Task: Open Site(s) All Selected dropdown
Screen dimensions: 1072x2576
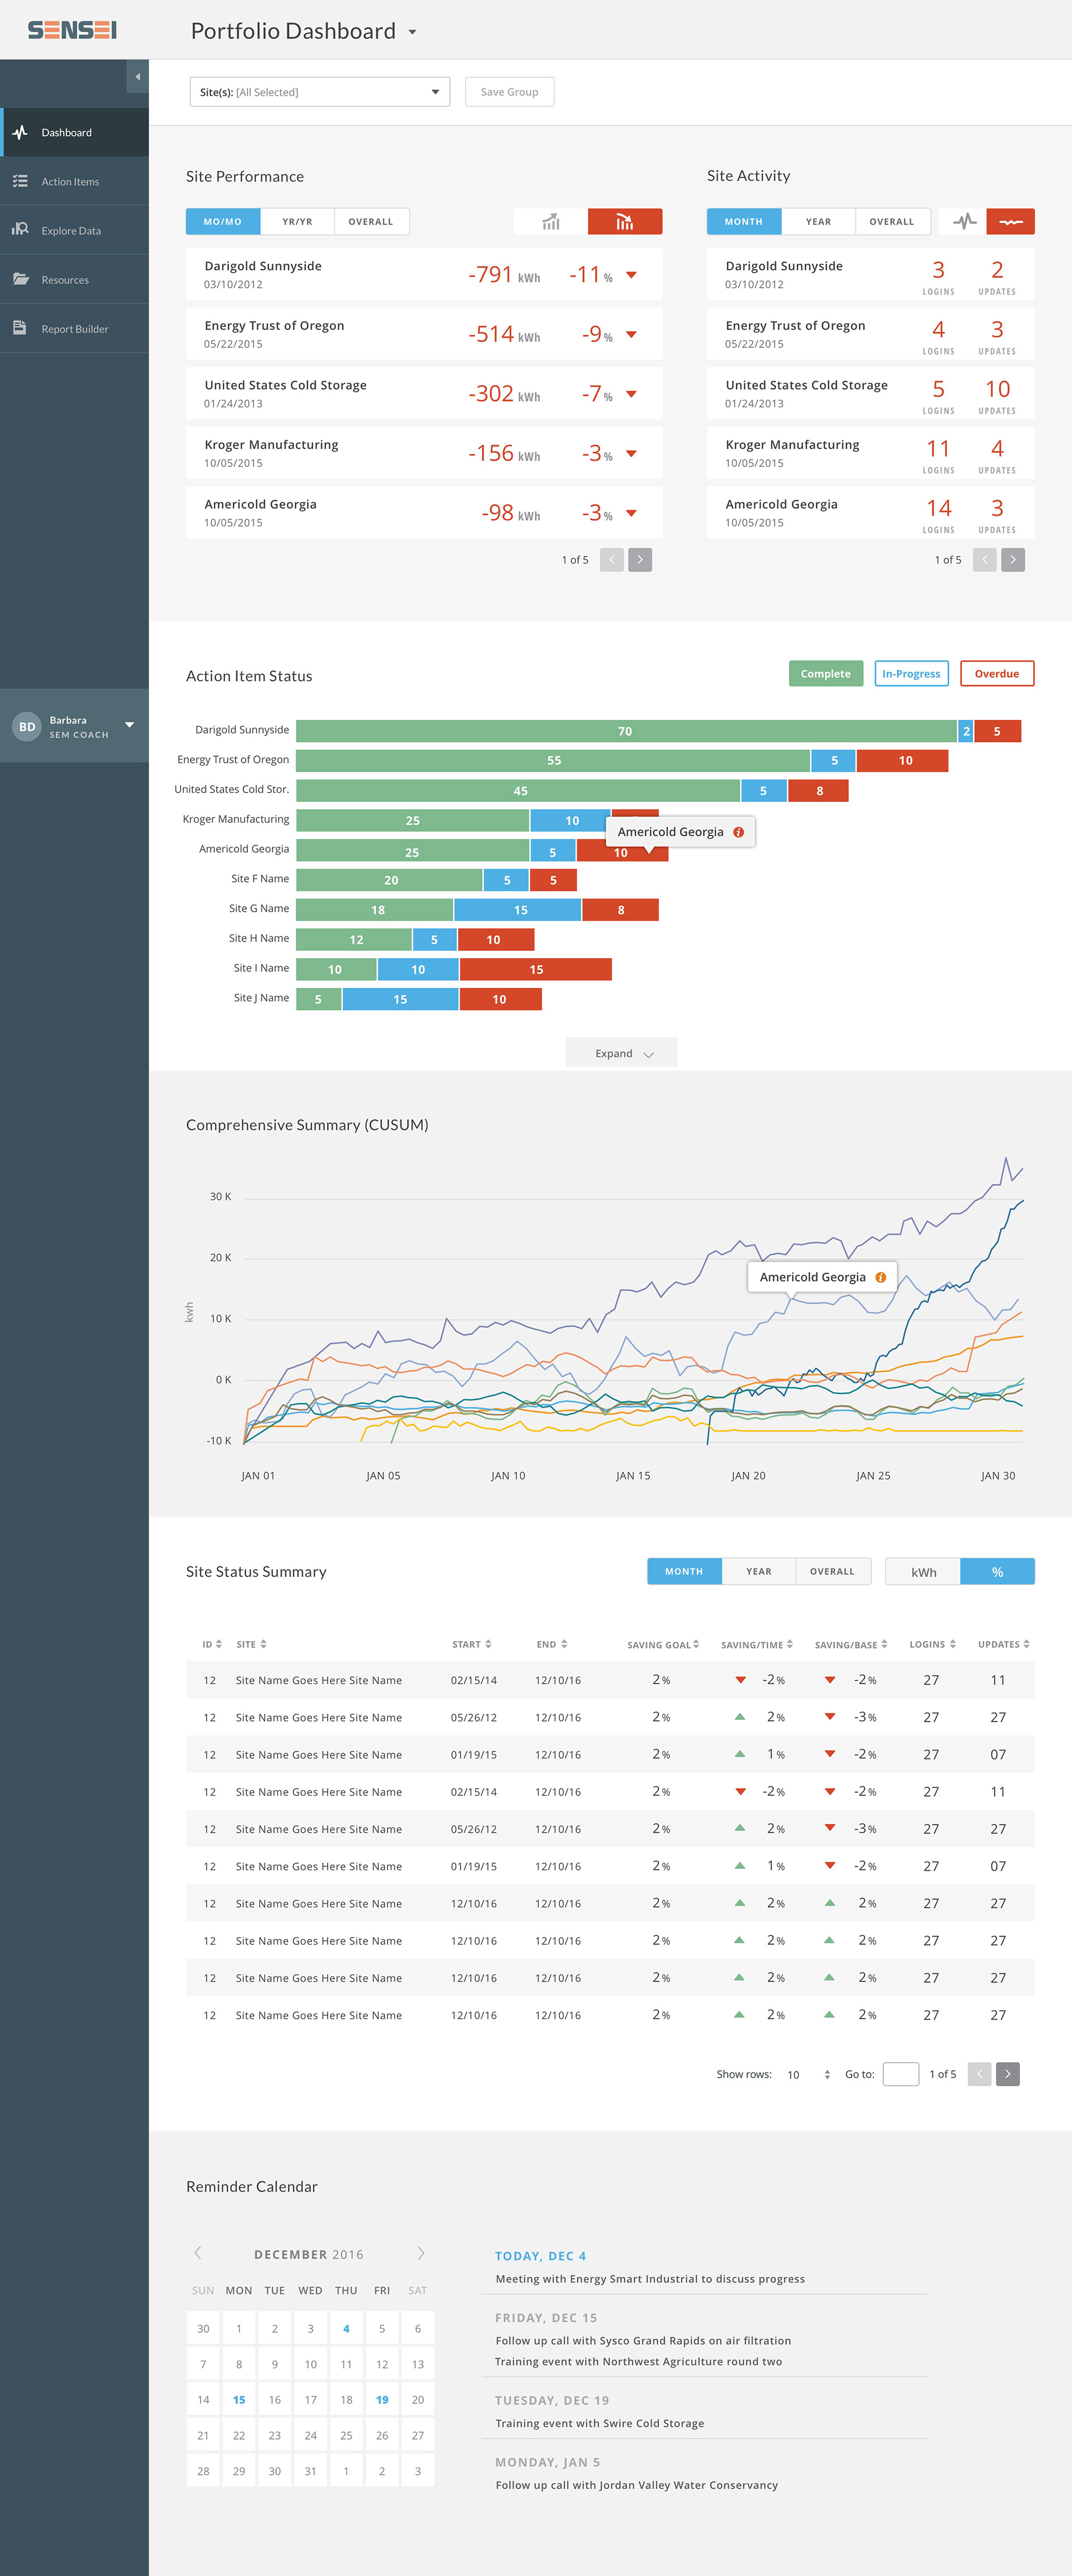Action: (320, 92)
